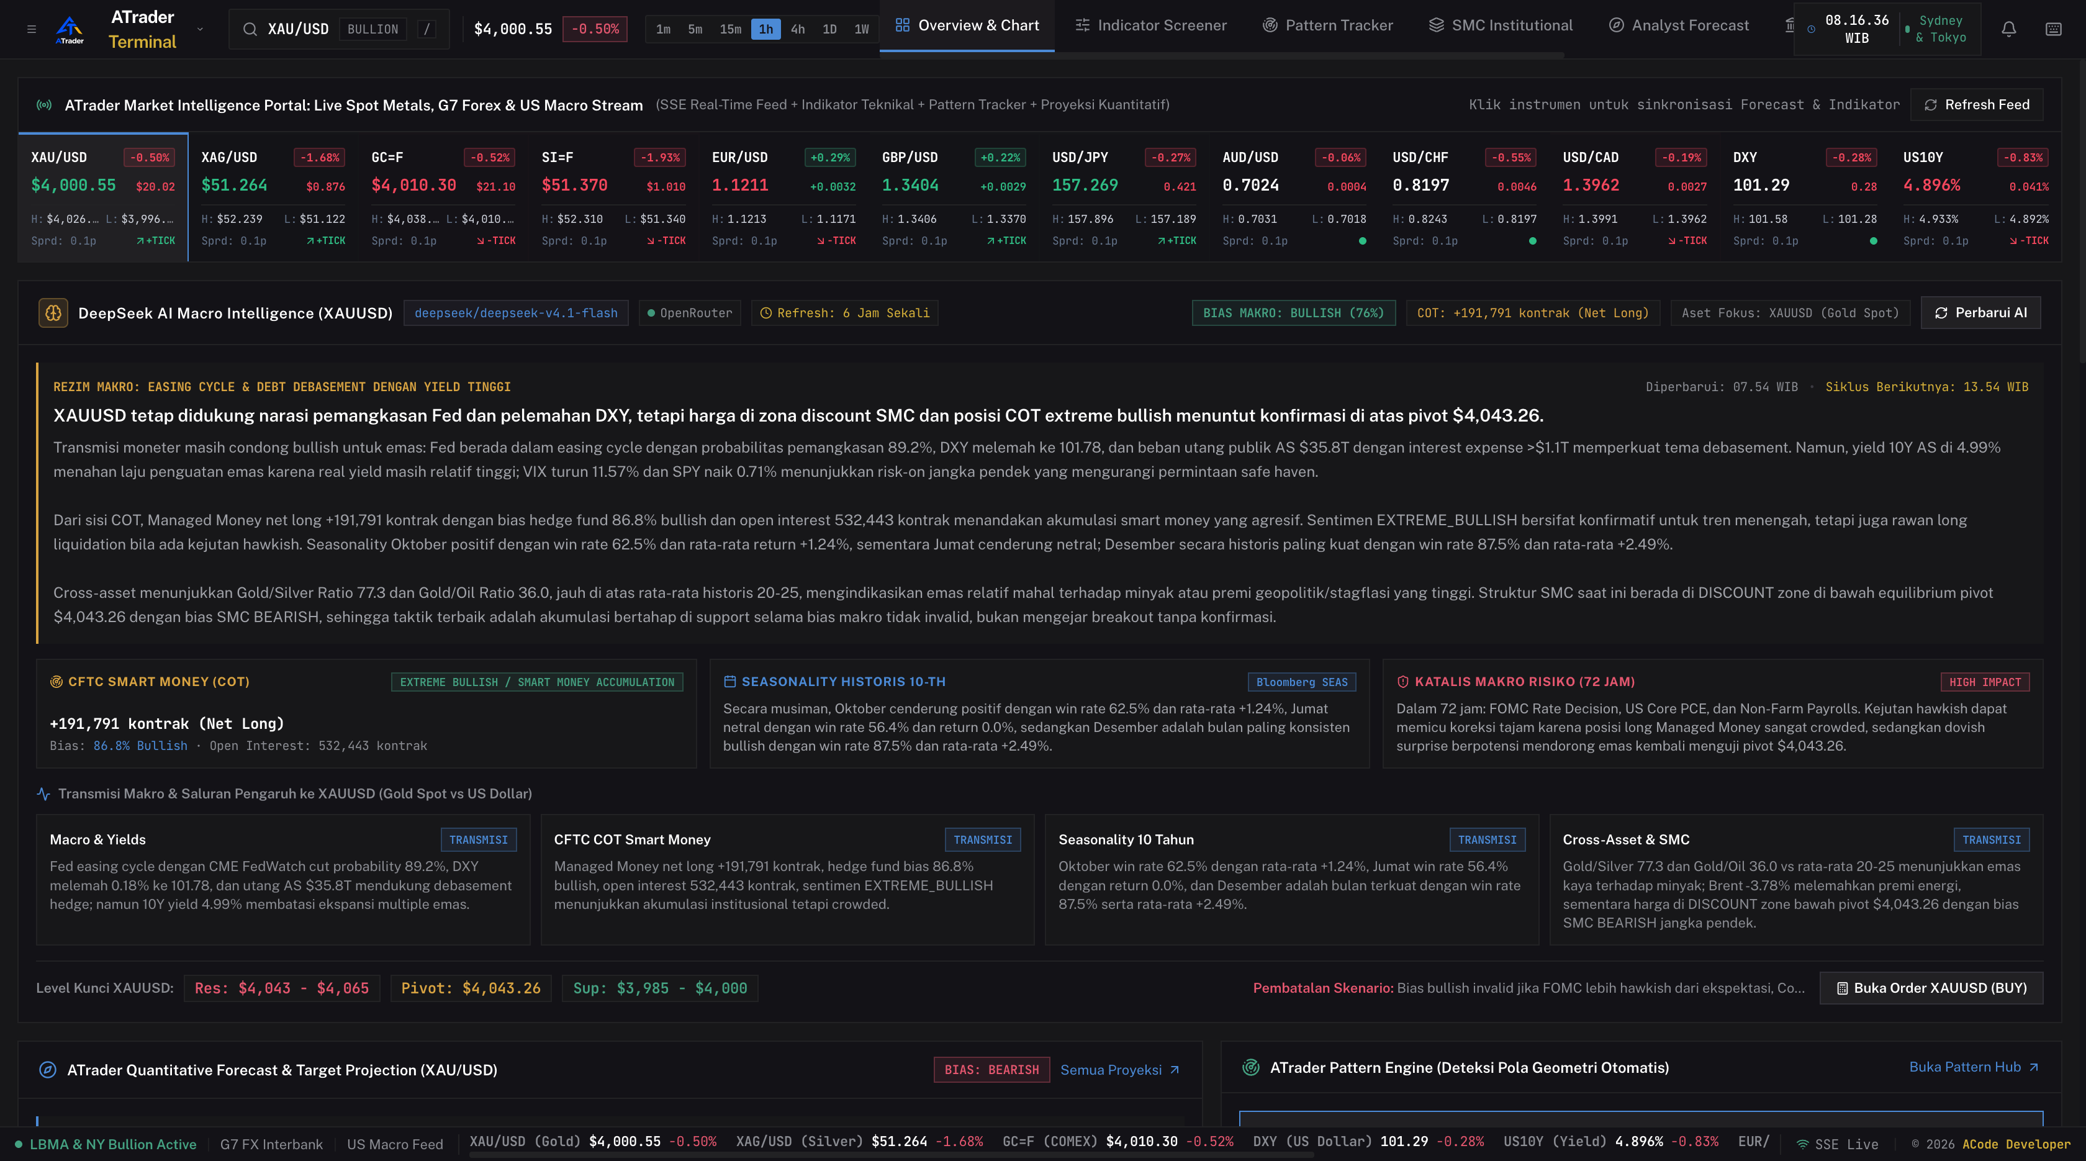The width and height of the screenshot is (2086, 1161).
Task: Open the hamburger menu icon
Action: point(32,29)
